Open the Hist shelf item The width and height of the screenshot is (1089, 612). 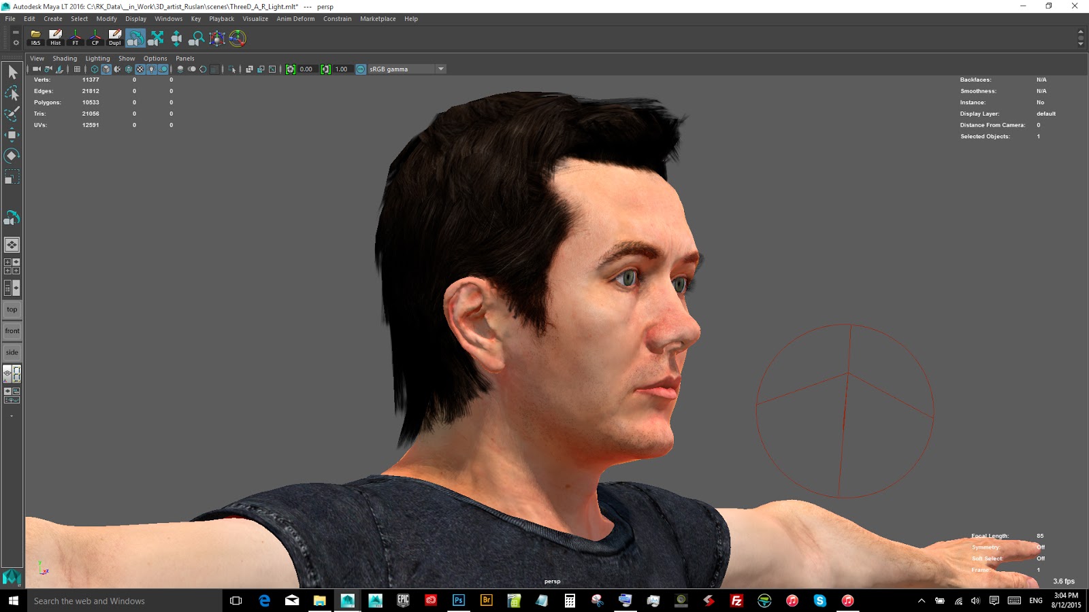click(55, 39)
